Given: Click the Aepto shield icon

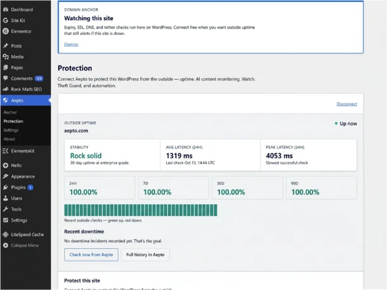Looking at the screenshot, I should 6,100.
